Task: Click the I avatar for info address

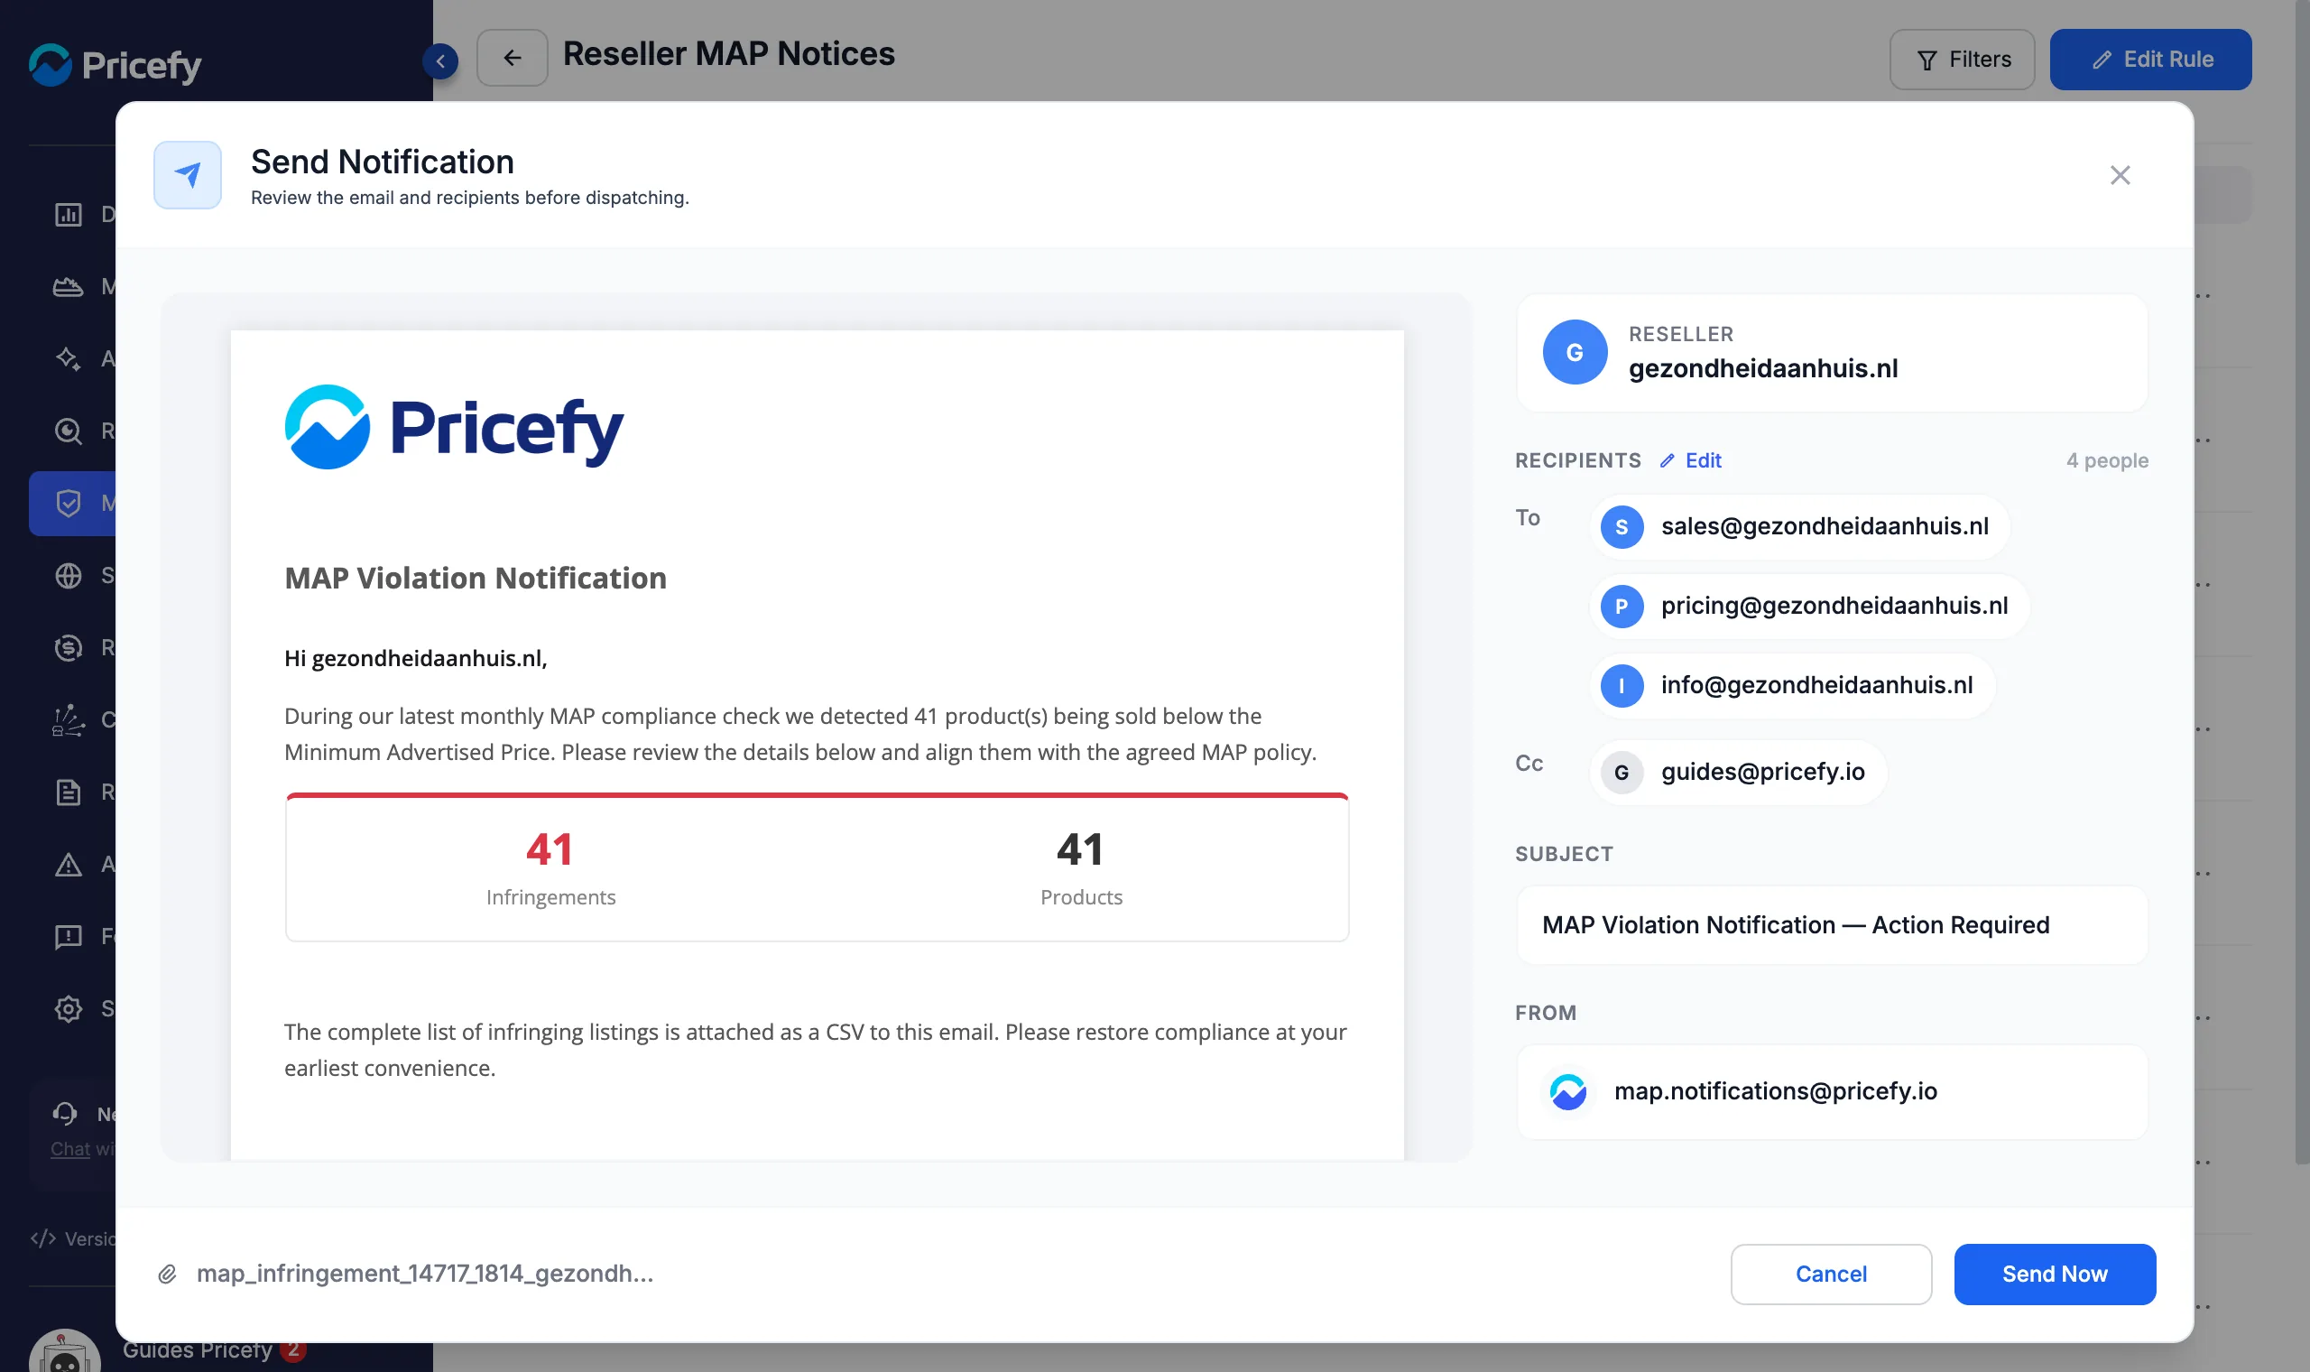Action: tap(1621, 686)
